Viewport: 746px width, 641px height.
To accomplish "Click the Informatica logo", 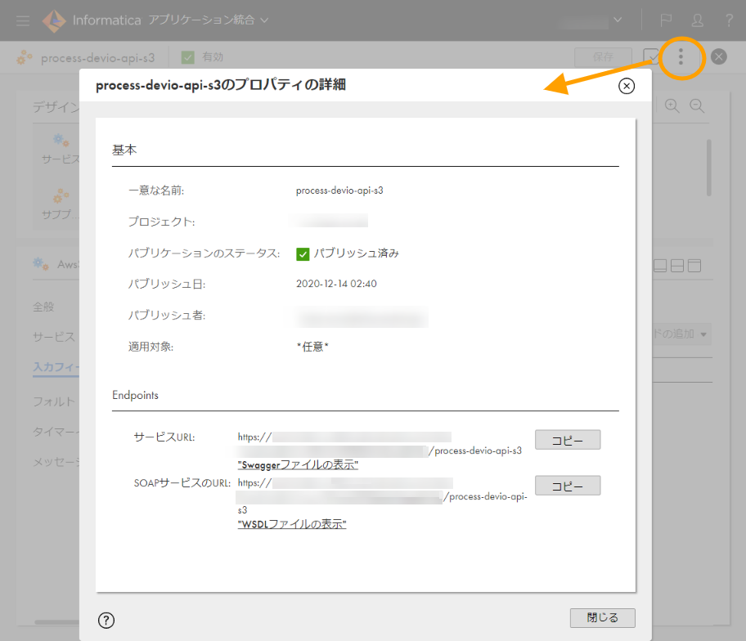I will coord(53,20).
